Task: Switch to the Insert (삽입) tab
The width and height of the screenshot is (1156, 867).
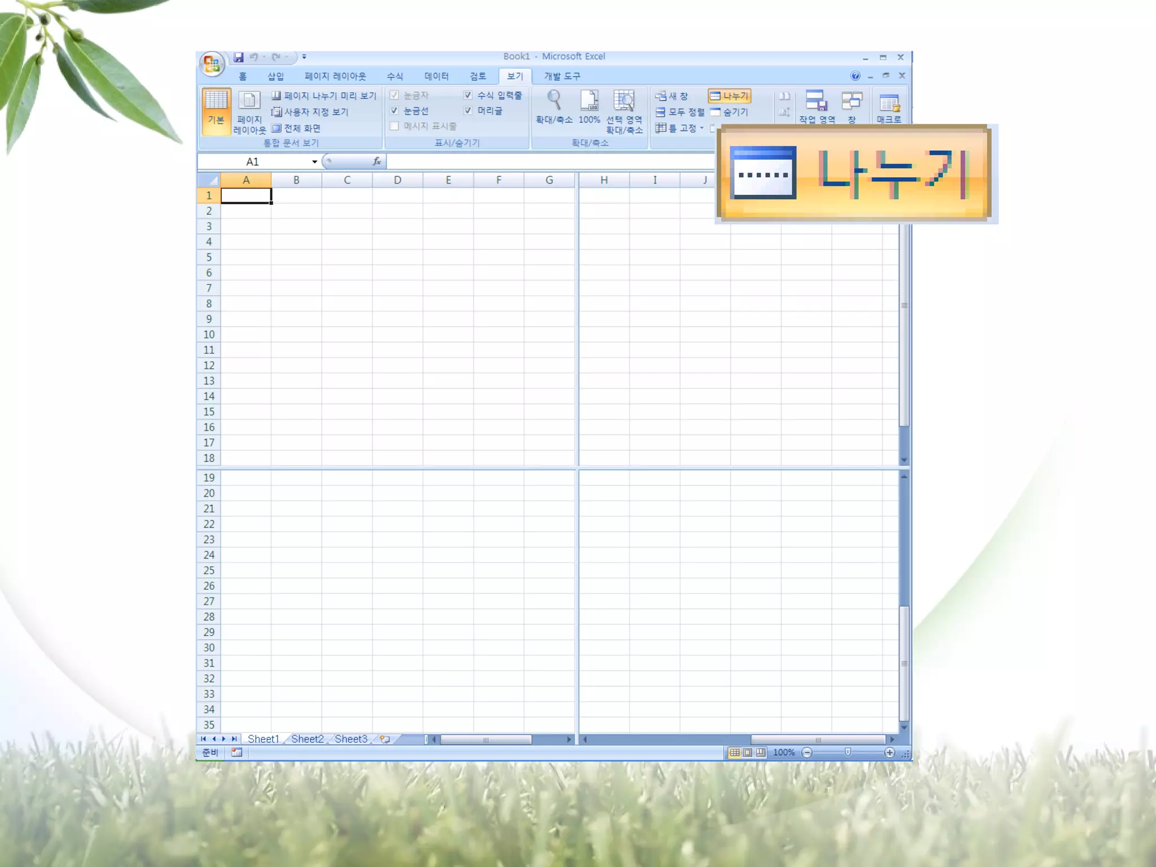Action: pos(275,76)
